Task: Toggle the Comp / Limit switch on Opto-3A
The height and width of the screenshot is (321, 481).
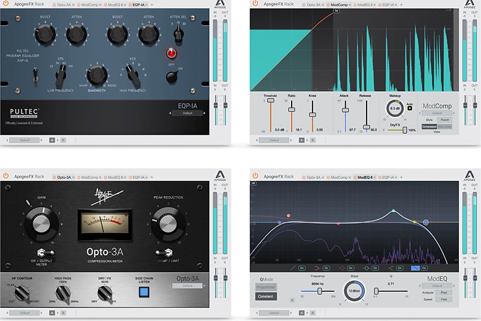Action: coord(164,253)
